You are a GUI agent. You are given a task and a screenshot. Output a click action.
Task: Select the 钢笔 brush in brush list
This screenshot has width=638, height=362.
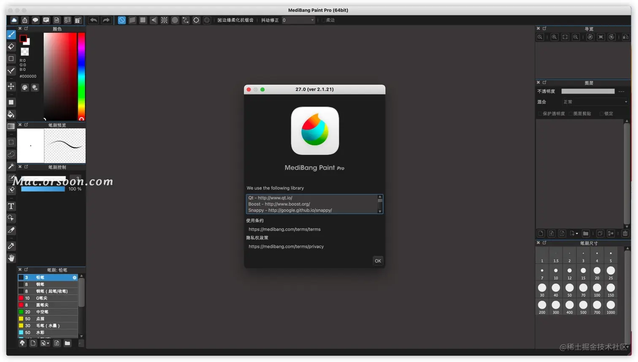tap(48, 284)
